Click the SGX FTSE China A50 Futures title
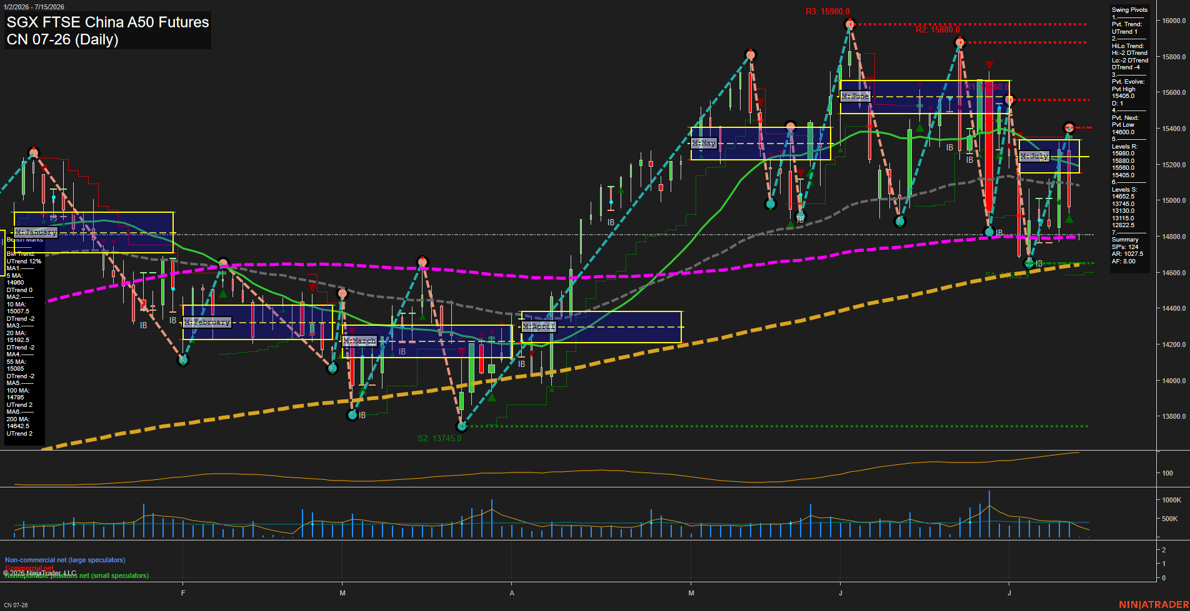Screen dimensions: 1190x611 coord(107,22)
